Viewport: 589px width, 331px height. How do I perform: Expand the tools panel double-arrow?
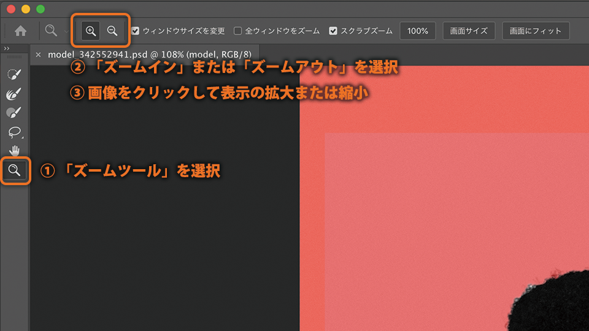pyautogui.click(x=7, y=48)
